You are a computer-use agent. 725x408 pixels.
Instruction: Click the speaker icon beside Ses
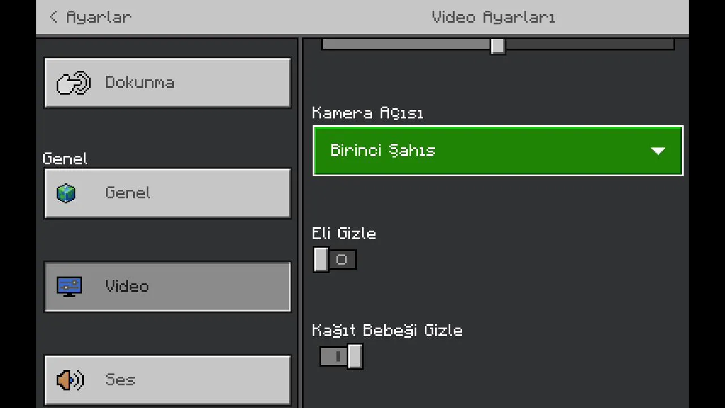(x=70, y=380)
